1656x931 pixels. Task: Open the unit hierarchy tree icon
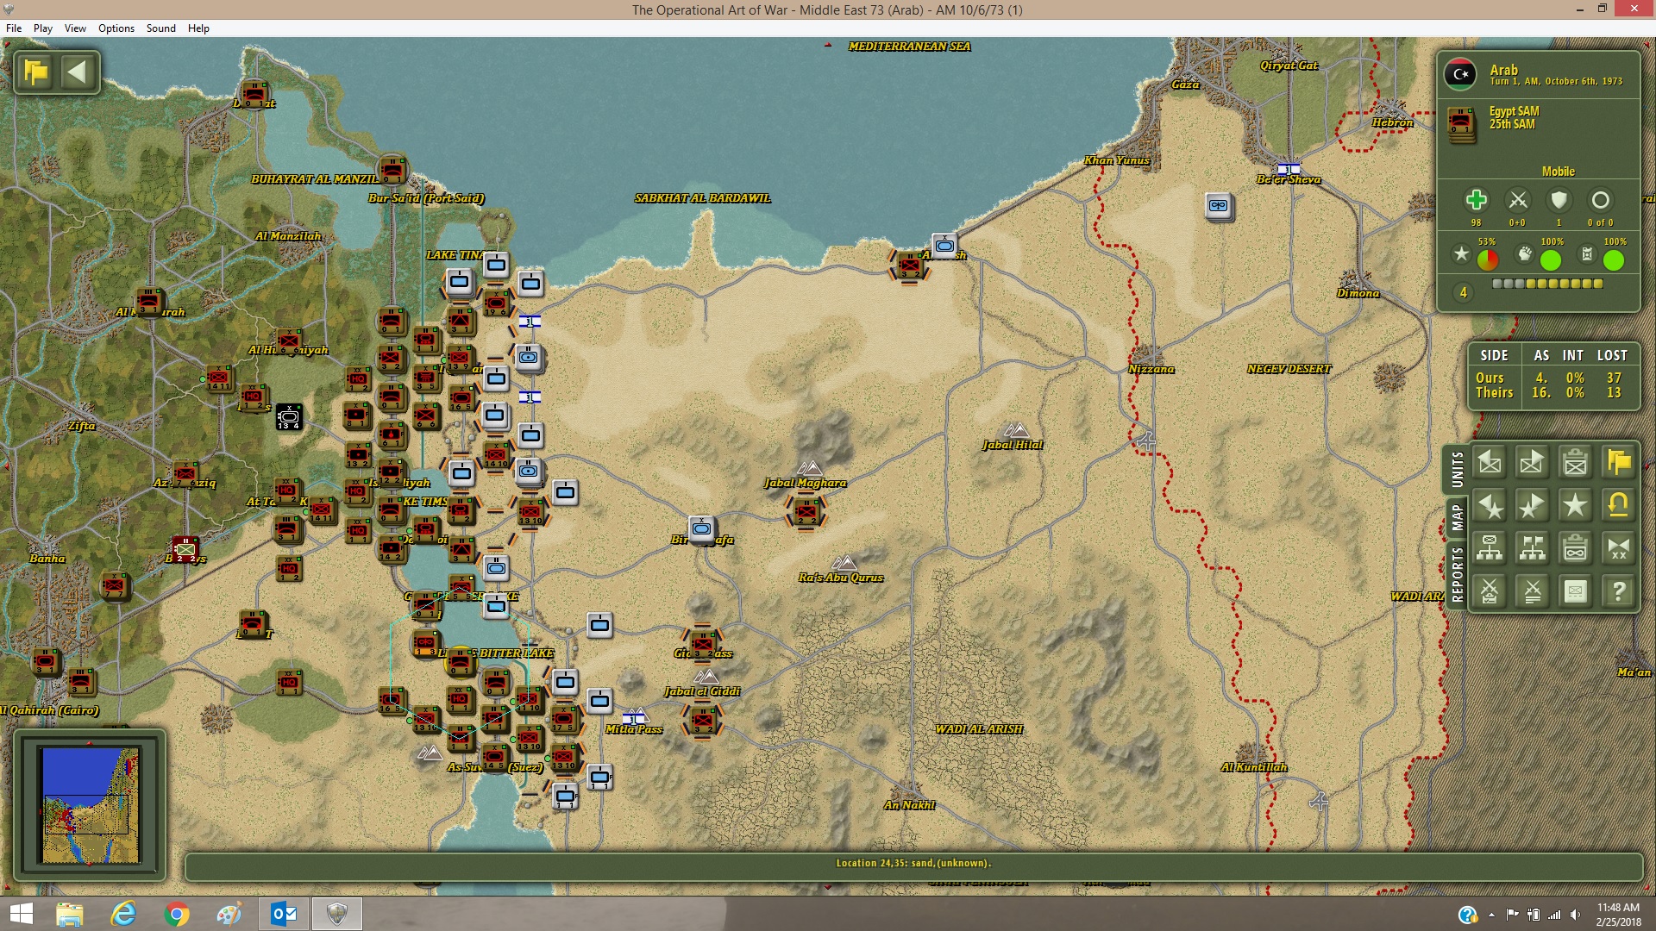click(1490, 548)
